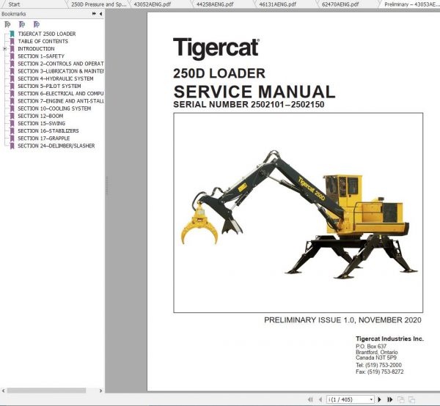Expand the INTRODUCTION bookmark node
The width and height of the screenshot is (440, 406).
pyautogui.click(x=5, y=49)
